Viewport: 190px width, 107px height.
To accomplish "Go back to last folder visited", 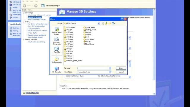I will pyautogui.click(x=103, y=23).
